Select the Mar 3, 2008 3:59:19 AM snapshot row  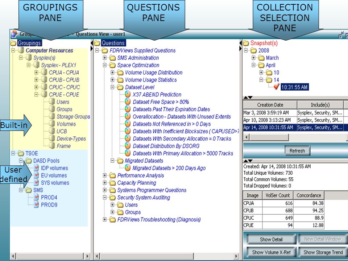pos(295,113)
